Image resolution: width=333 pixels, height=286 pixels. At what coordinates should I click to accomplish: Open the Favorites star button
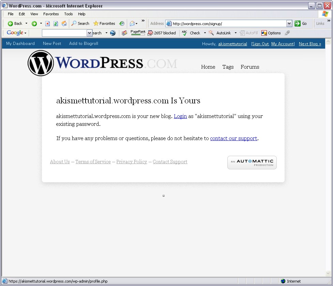pyautogui.click(x=104, y=23)
